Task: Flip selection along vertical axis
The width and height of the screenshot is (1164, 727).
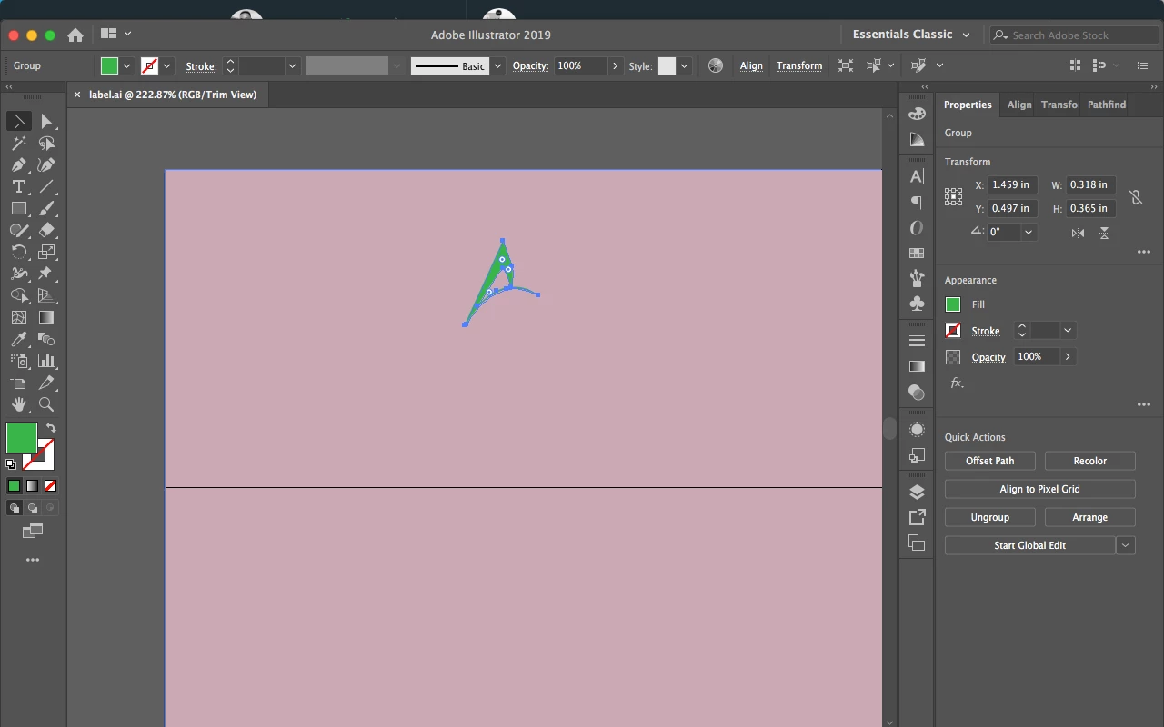Action: coord(1104,233)
